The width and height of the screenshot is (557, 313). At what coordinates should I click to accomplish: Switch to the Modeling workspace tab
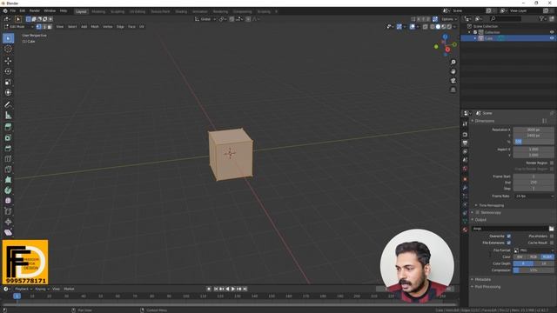click(x=98, y=11)
